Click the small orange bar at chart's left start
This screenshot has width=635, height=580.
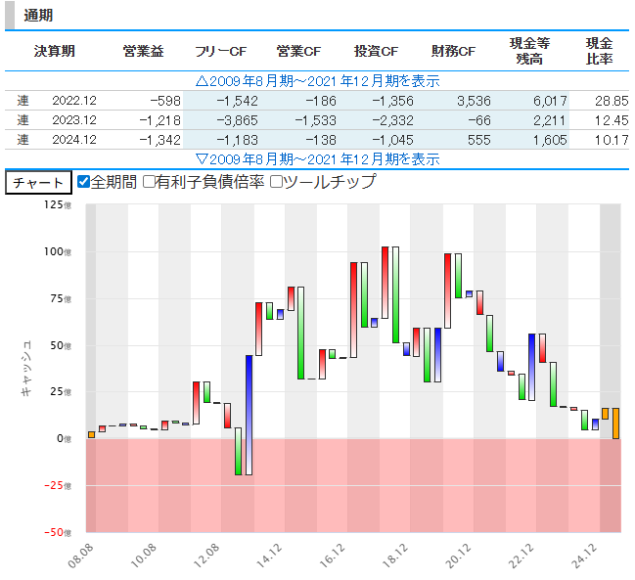[92, 434]
